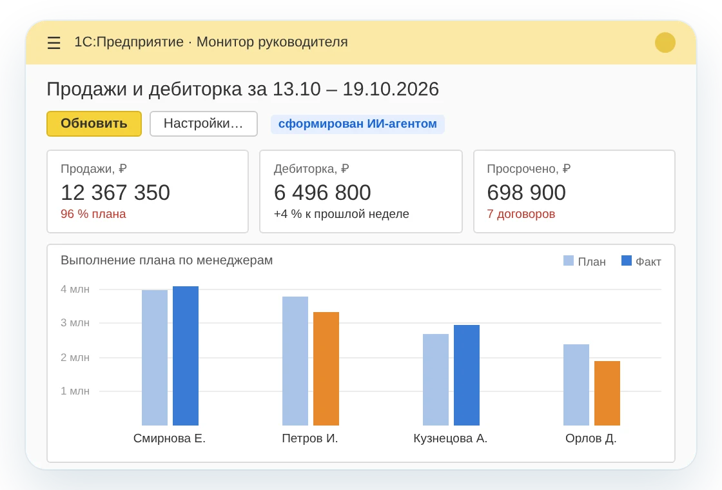The image size is (722, 490).
Task: Click the 4 млн axis label
Action: [75, 289]
